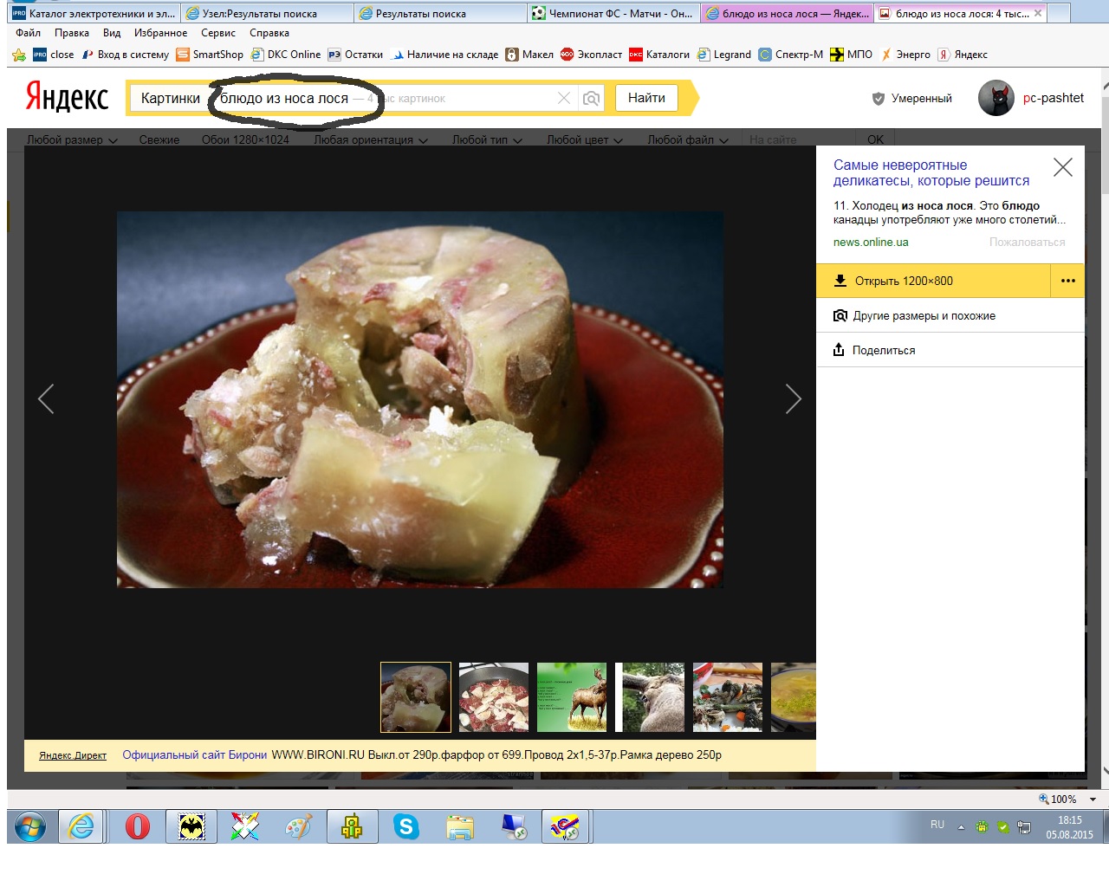1109x887 pixels.
Task: Close the image viewer panel
Action: tap(1063, 167)
